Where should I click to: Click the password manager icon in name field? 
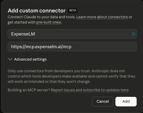[x=134, y=34]
